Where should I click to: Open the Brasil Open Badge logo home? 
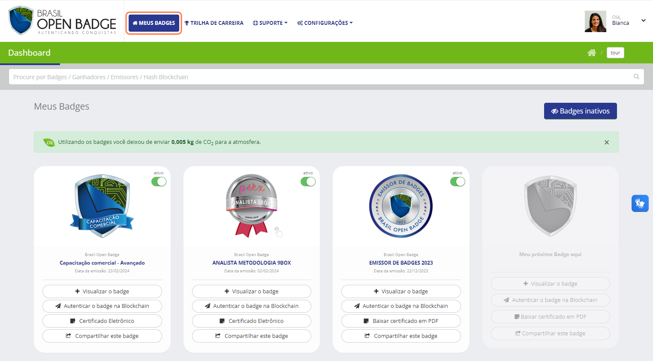click(x=62, y=21)
